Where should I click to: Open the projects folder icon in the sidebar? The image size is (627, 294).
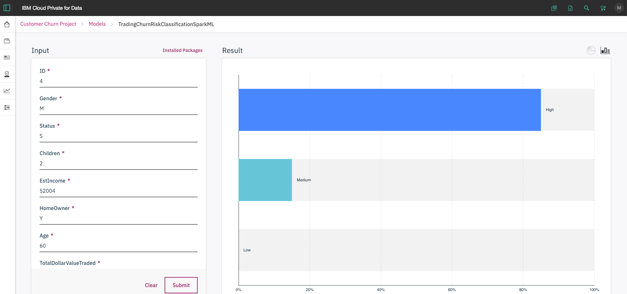pyautogui.click(x=7, y=41)
